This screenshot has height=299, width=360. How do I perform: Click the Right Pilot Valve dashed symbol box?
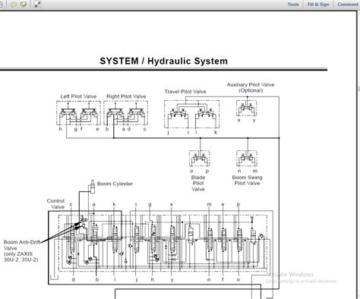point(126,113)
